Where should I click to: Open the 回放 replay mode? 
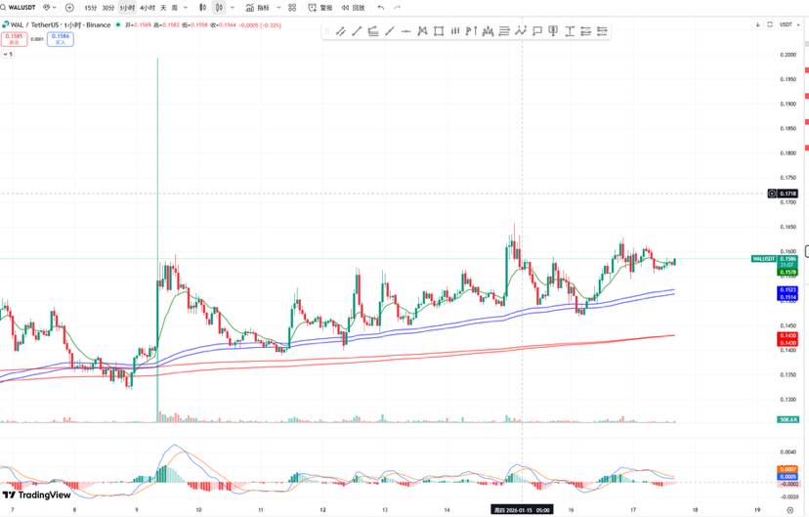(354, 8)
